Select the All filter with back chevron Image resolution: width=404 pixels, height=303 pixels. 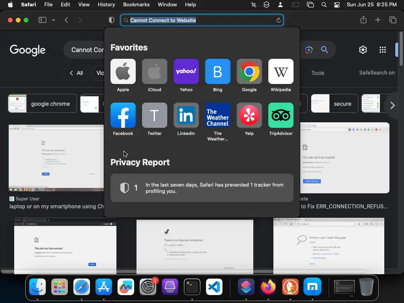point(76,73)
